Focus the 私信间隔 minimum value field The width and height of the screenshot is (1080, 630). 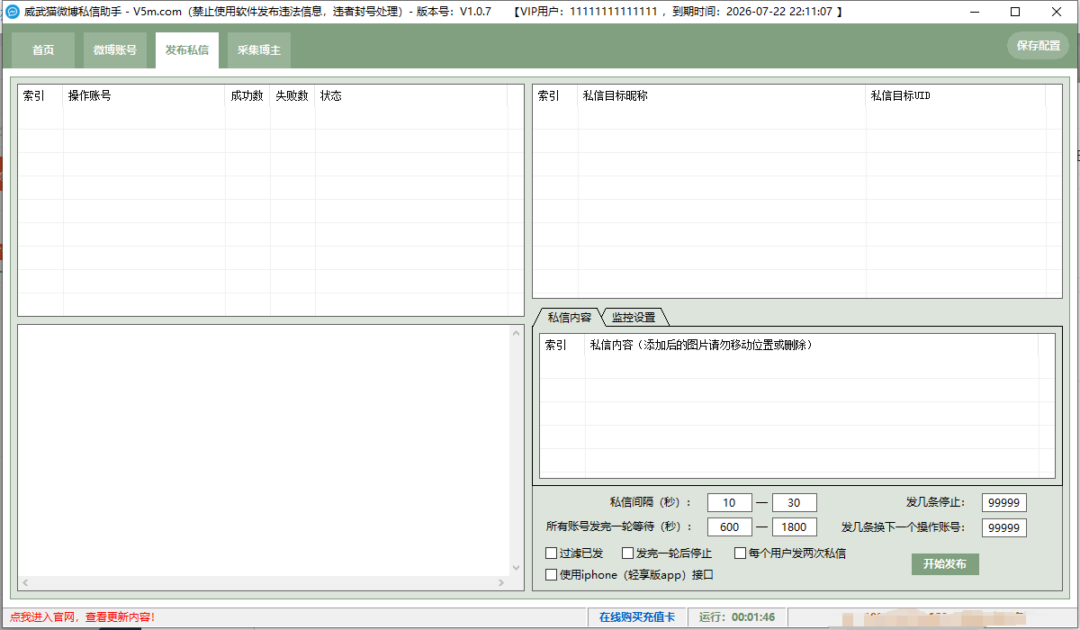729,502
